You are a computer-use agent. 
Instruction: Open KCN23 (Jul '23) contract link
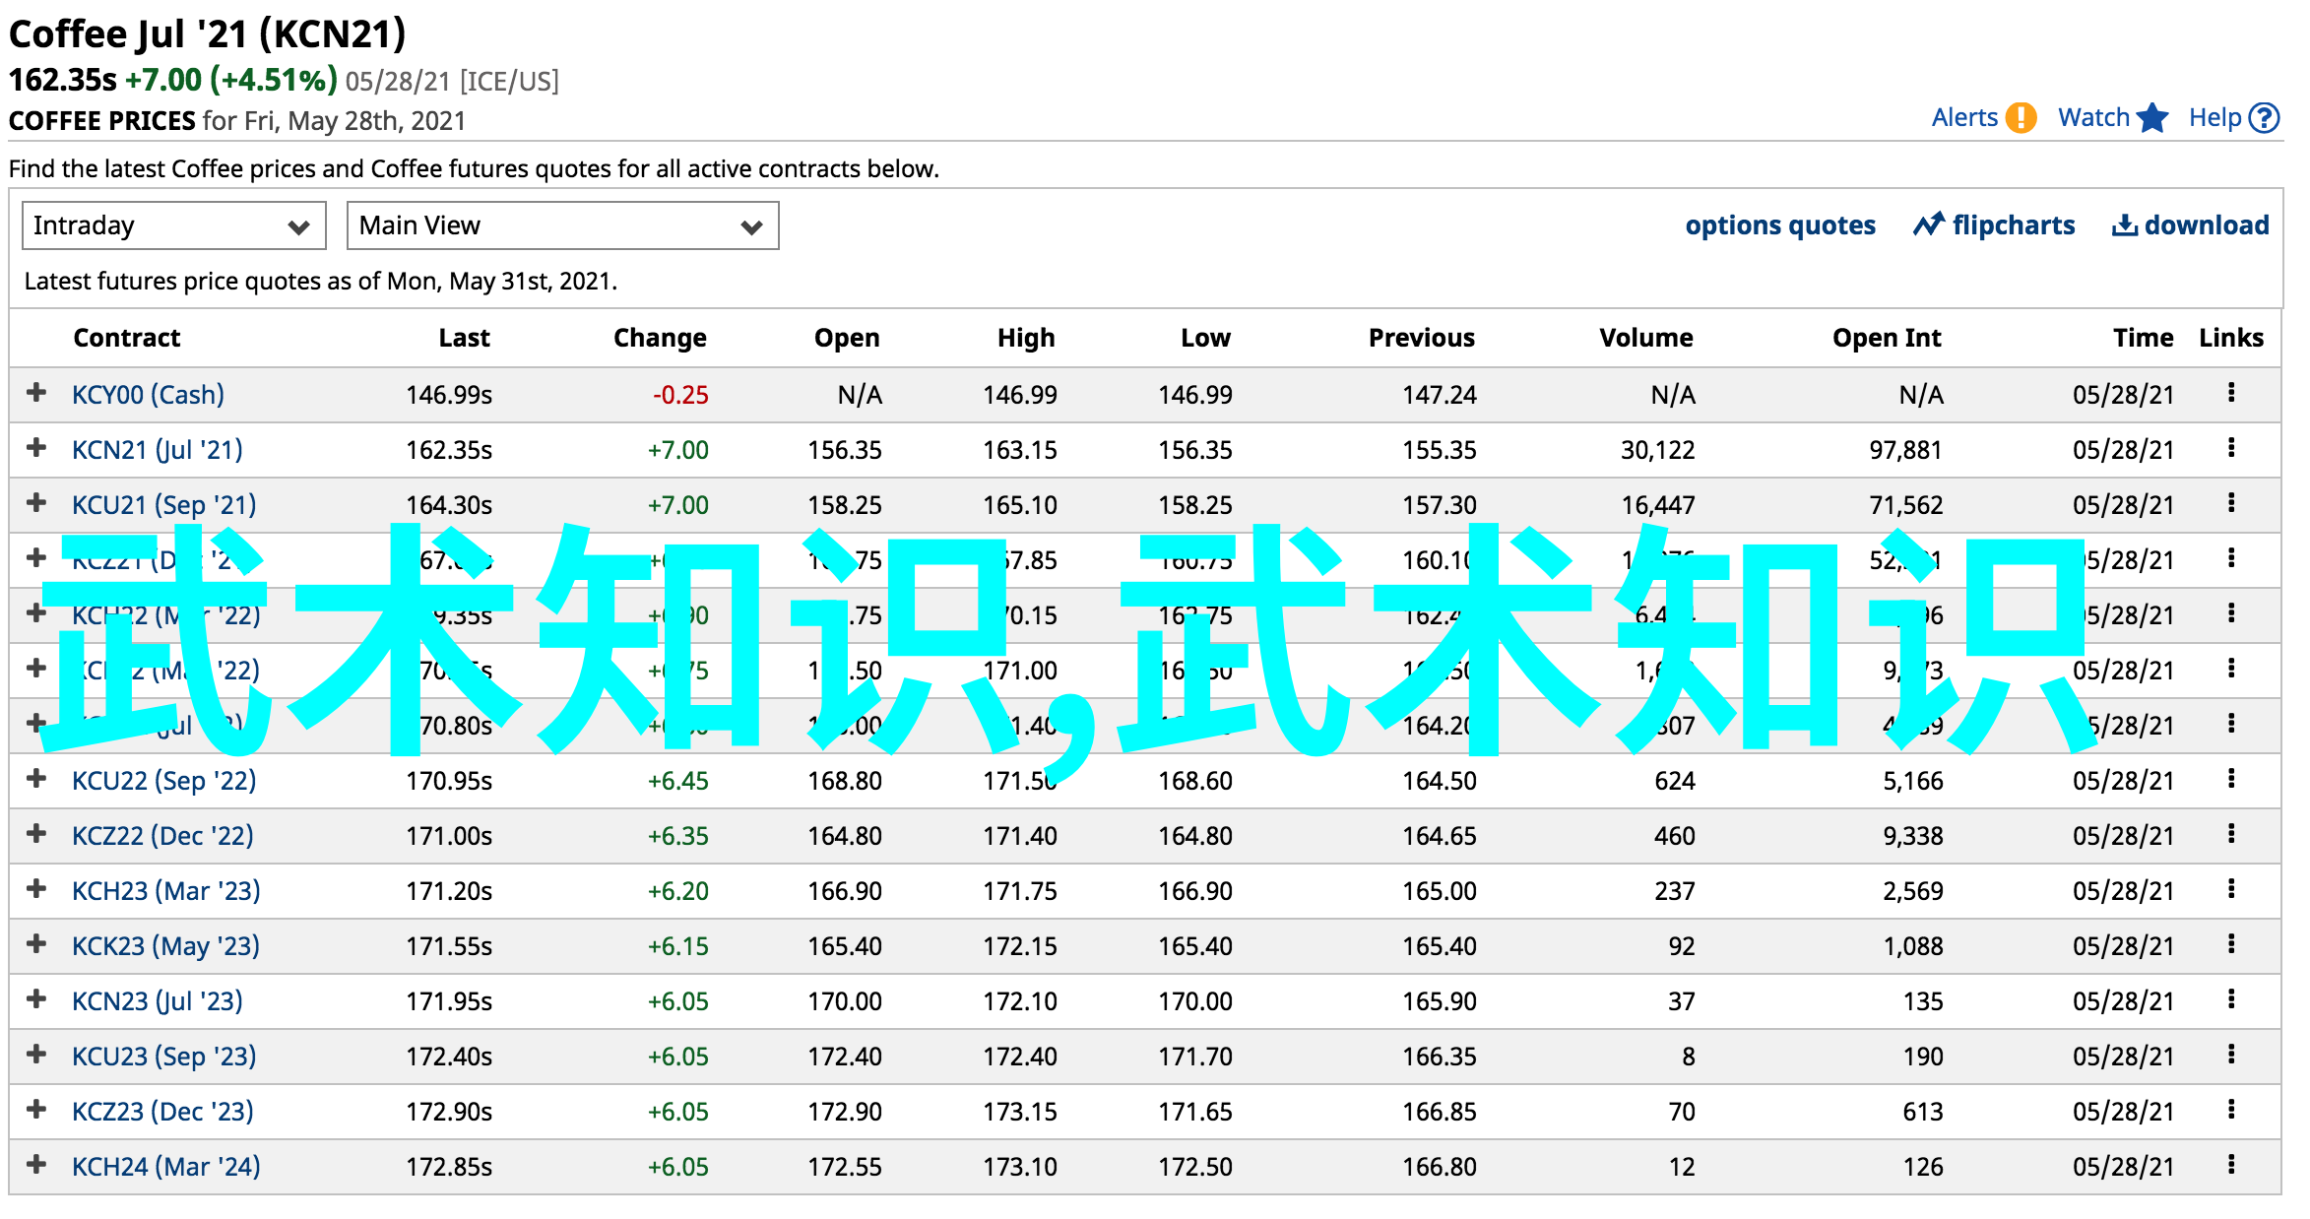157,1000
